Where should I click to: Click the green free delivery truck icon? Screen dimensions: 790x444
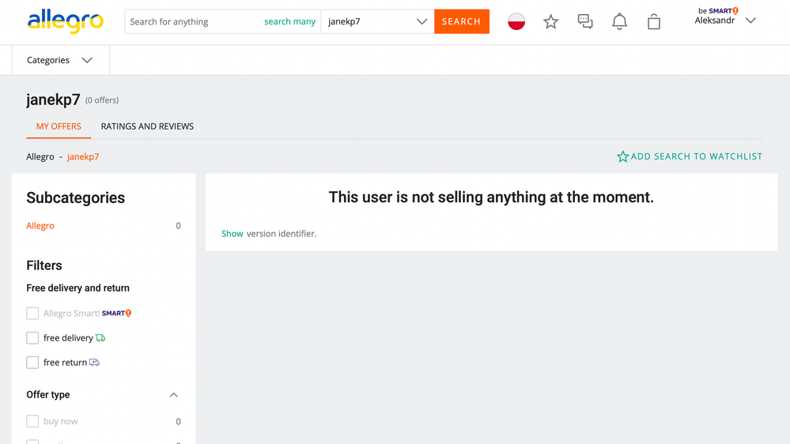[x=100, y=338]
